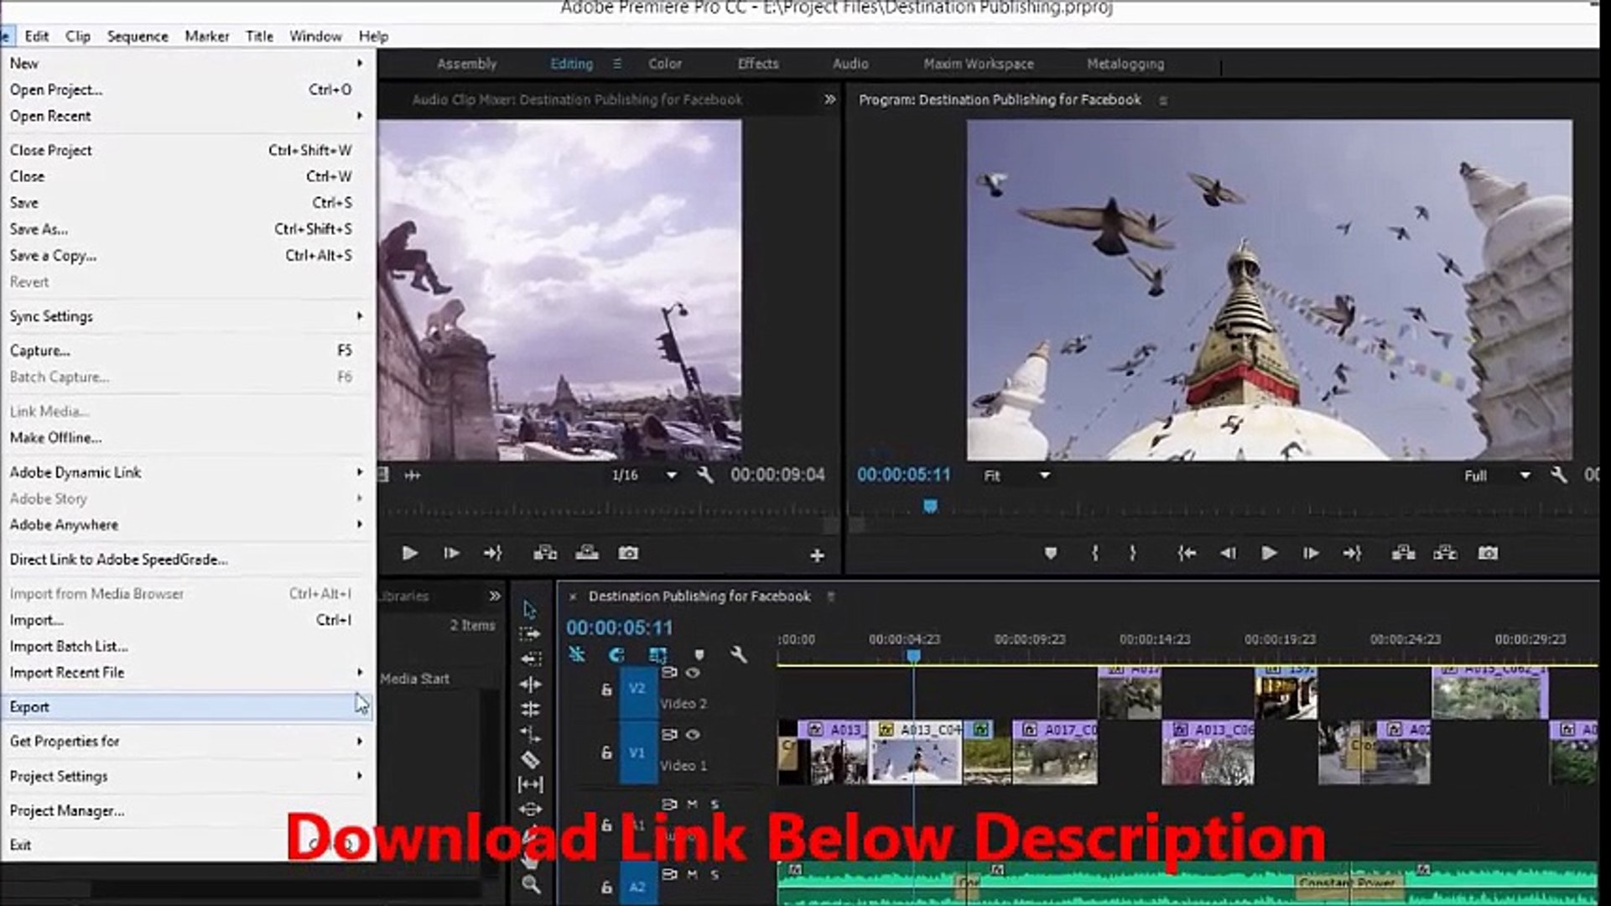Screen dimensions: 1611x906
Task: Open the Full playback resolution dropdown
Action: pyautogui.click(x=1497, y=476)
